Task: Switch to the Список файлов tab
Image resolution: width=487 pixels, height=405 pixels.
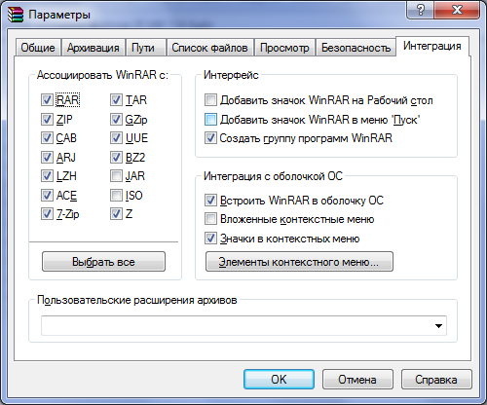Action: click(209, 48)
